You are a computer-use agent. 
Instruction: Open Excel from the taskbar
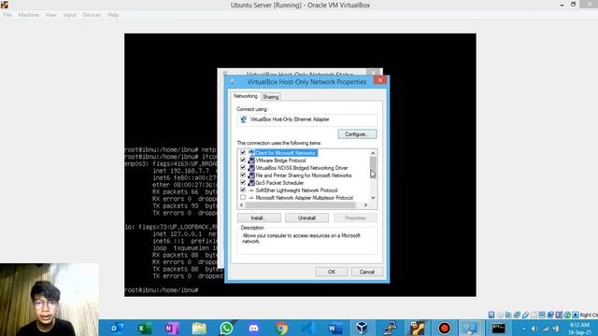click(145, 328)
